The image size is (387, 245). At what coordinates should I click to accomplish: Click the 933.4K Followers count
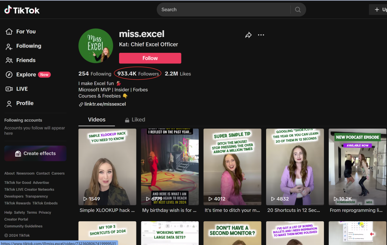point(138,74)
